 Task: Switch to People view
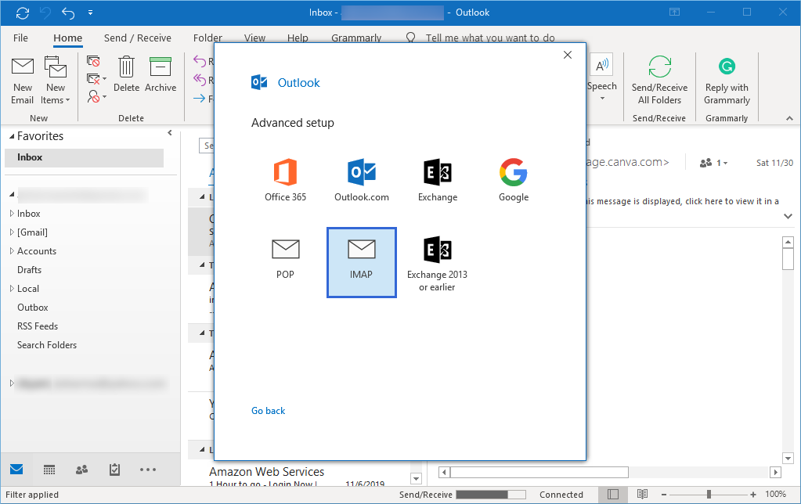tap(81, 470)
